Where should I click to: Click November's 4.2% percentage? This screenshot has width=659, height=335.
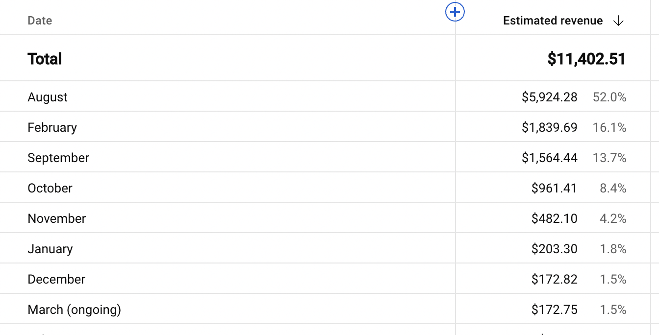(x=613, y=218)
